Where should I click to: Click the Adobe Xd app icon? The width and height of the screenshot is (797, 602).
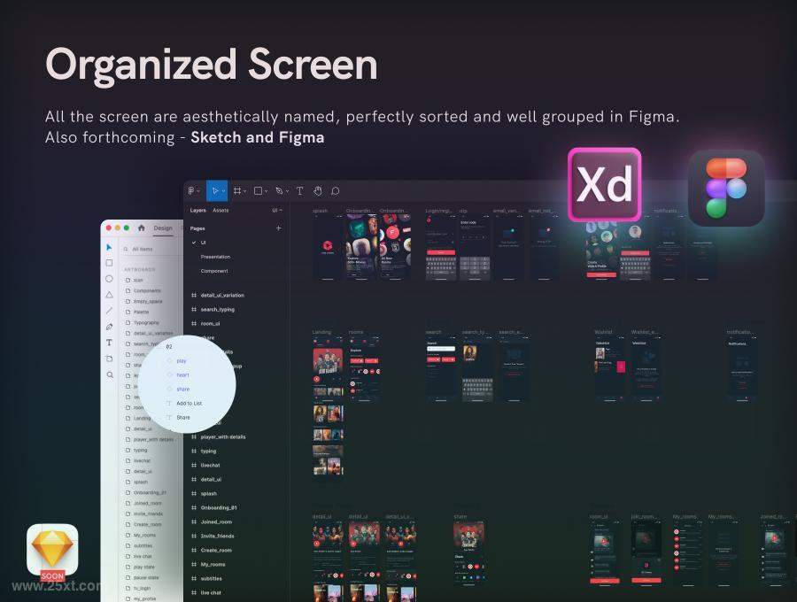pyautogui.click(x=604, y=184)
